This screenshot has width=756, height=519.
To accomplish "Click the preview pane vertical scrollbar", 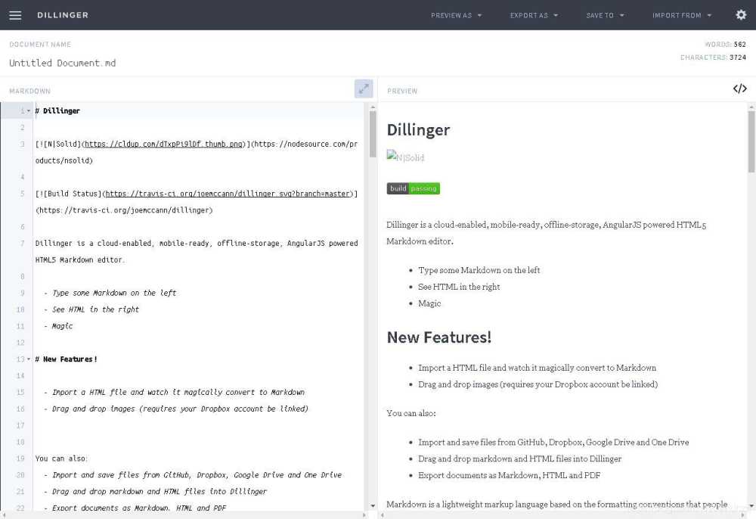I will click(751, 142).
